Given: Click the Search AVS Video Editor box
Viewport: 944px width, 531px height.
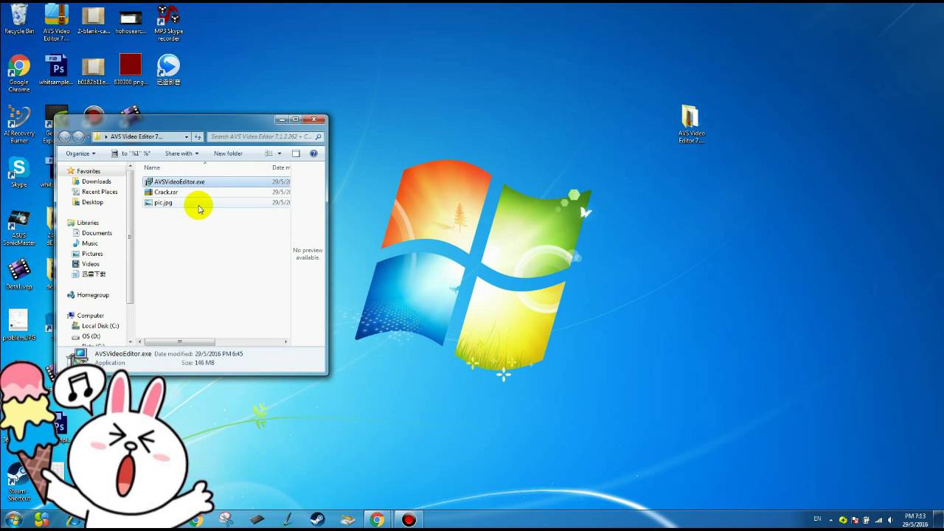Looking at the screenshot, I should coord(265,136).
